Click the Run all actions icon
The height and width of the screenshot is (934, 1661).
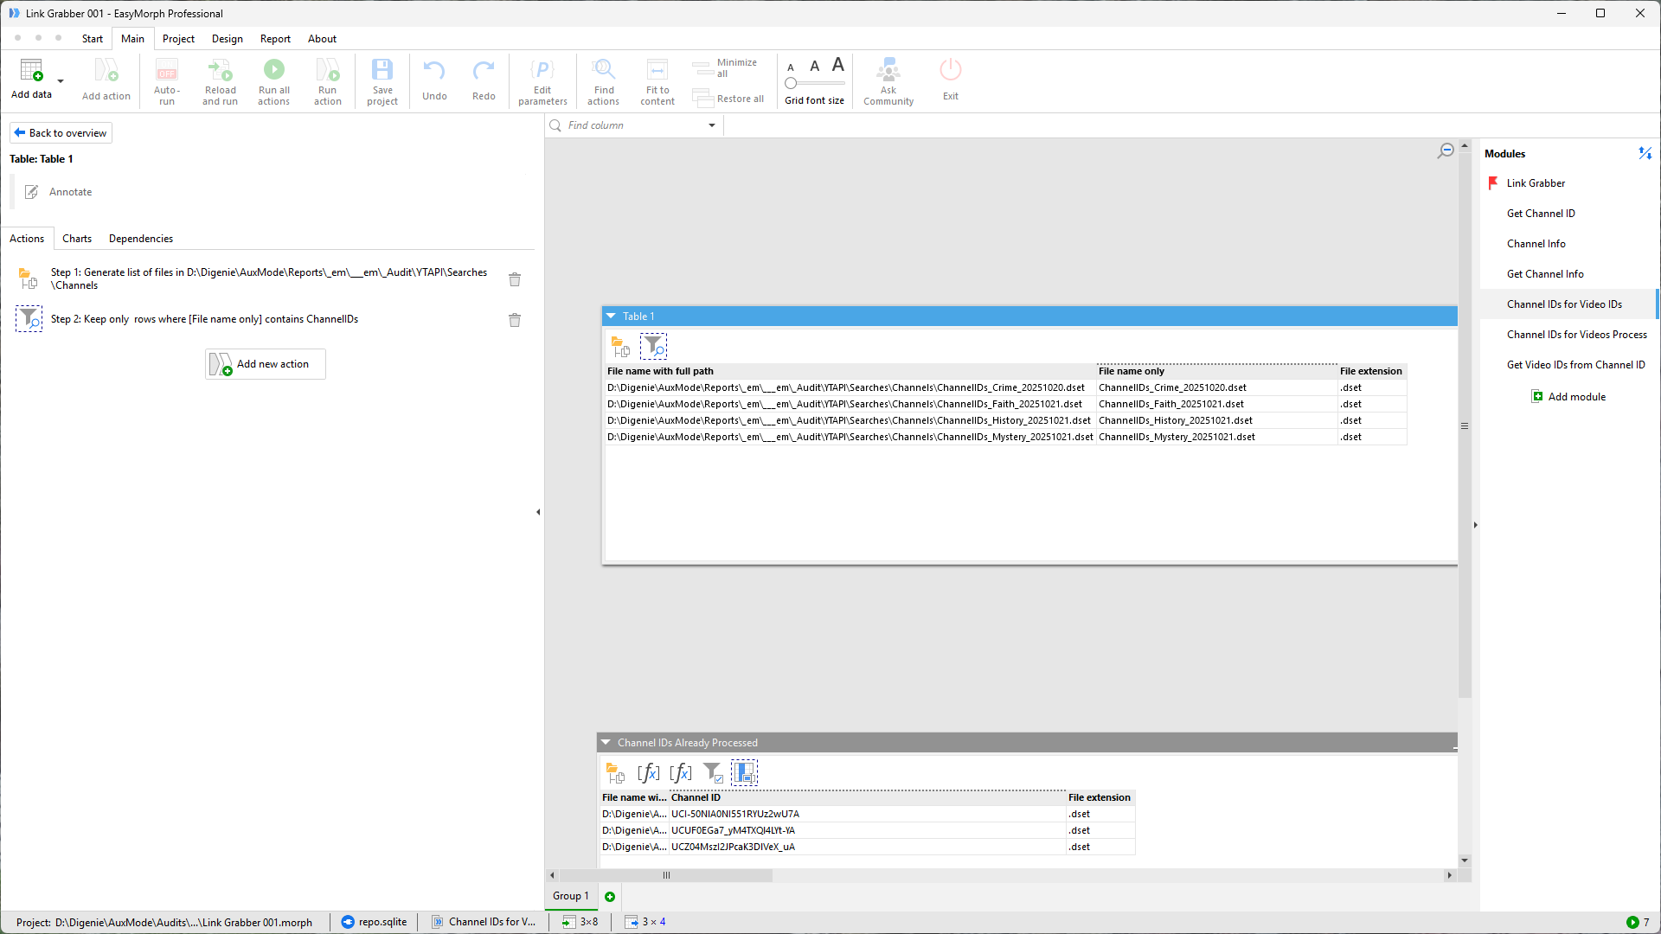point(273,70)
